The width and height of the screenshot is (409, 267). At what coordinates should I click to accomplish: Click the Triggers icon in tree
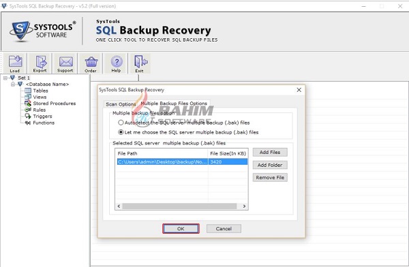(28, 116)
